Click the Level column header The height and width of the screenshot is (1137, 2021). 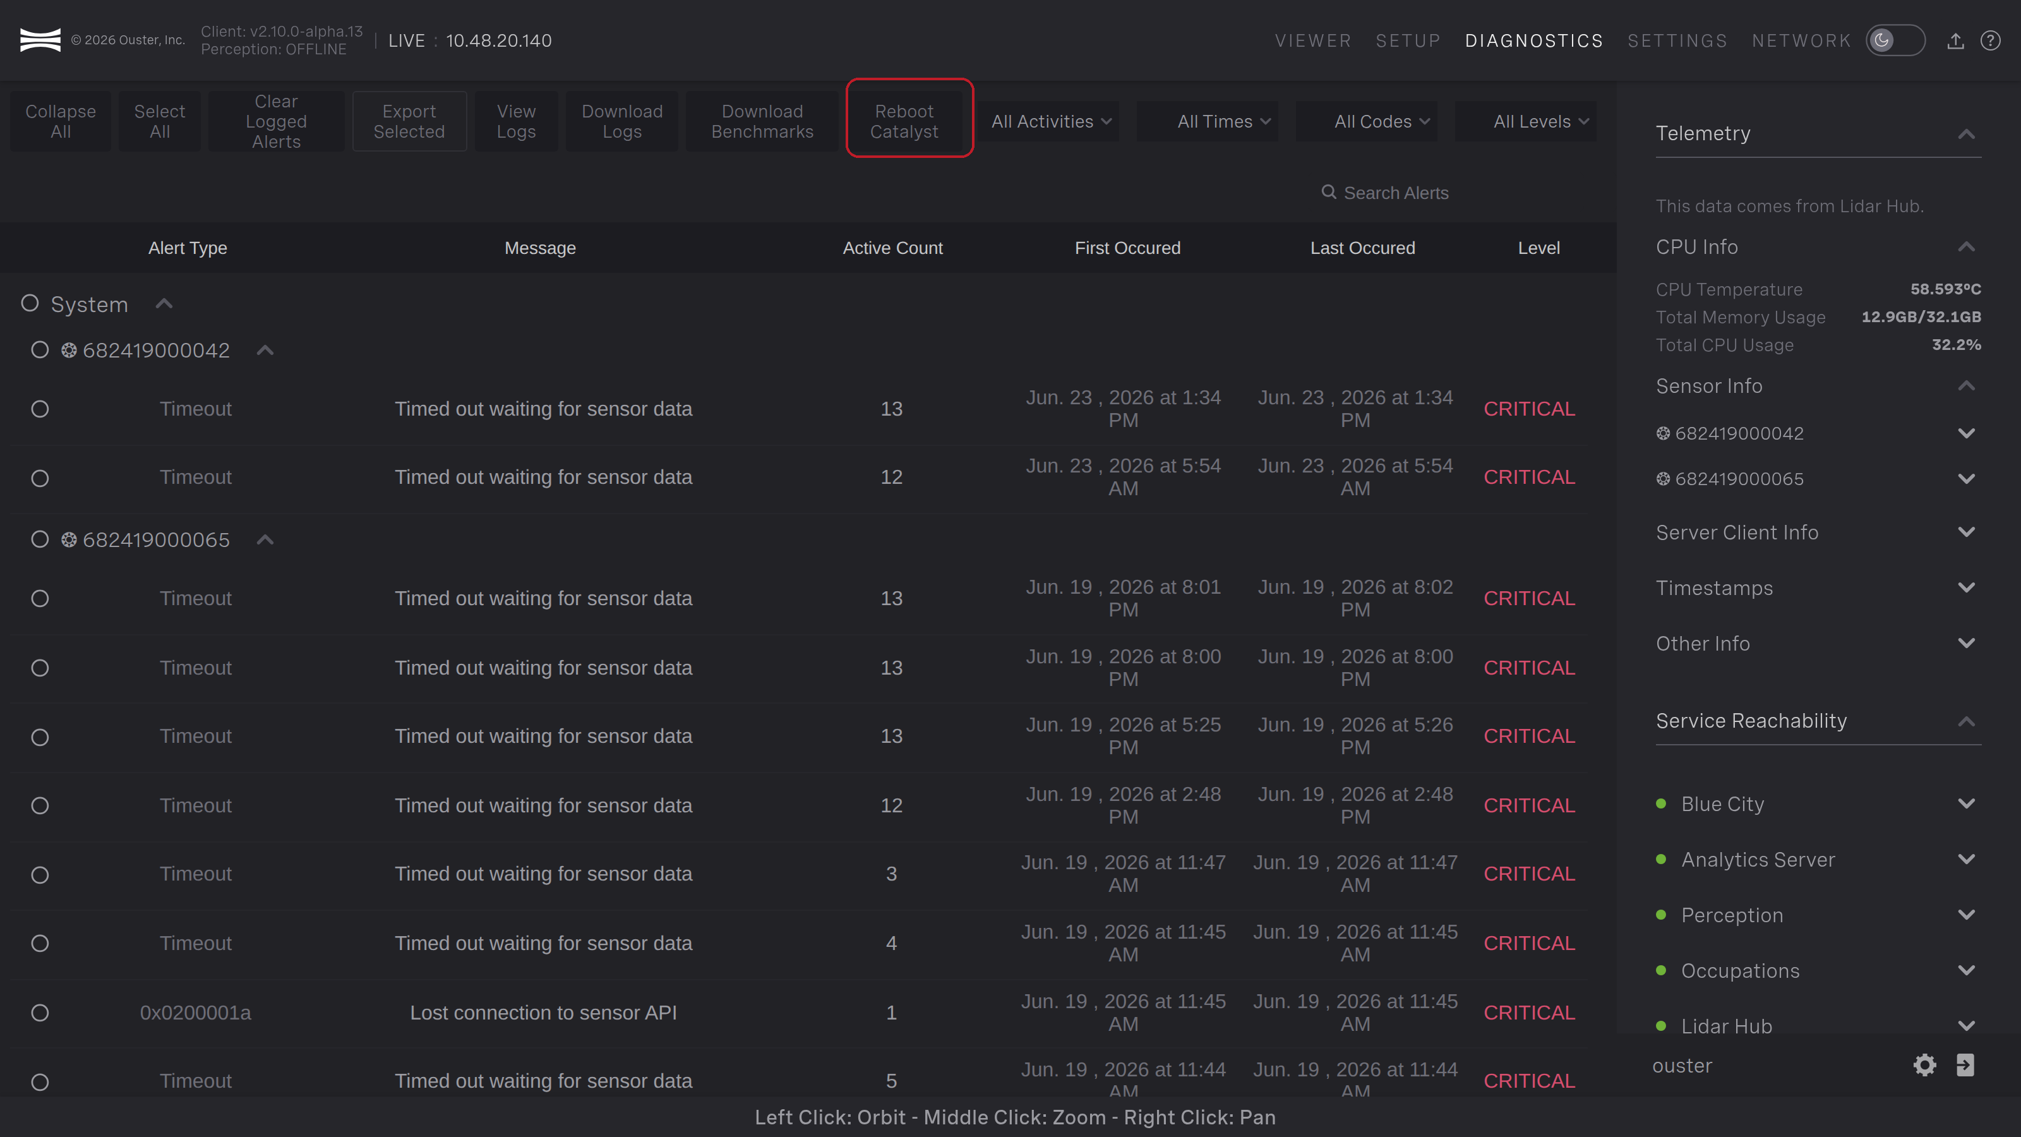click(1538, 248)
